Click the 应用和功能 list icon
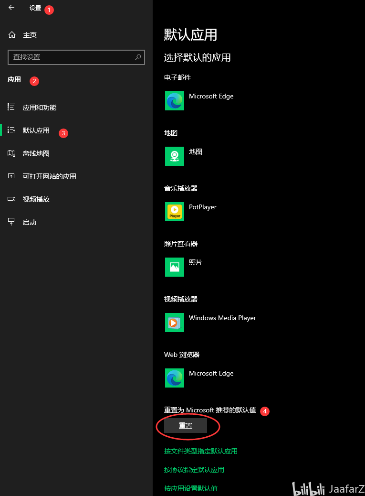 click(x=11, y=107)
